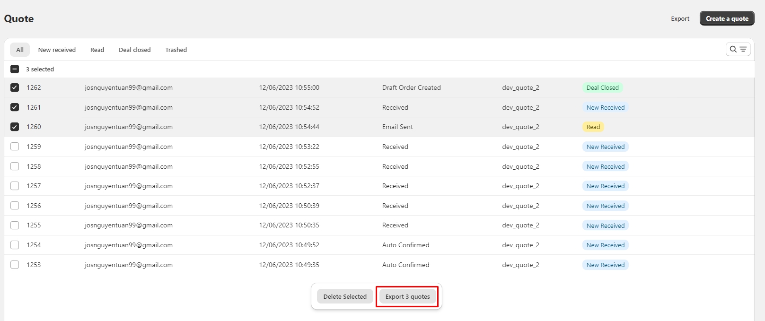Click the Export 3 quotes button
Screen dimensions: 765x321
click(407, 296)
